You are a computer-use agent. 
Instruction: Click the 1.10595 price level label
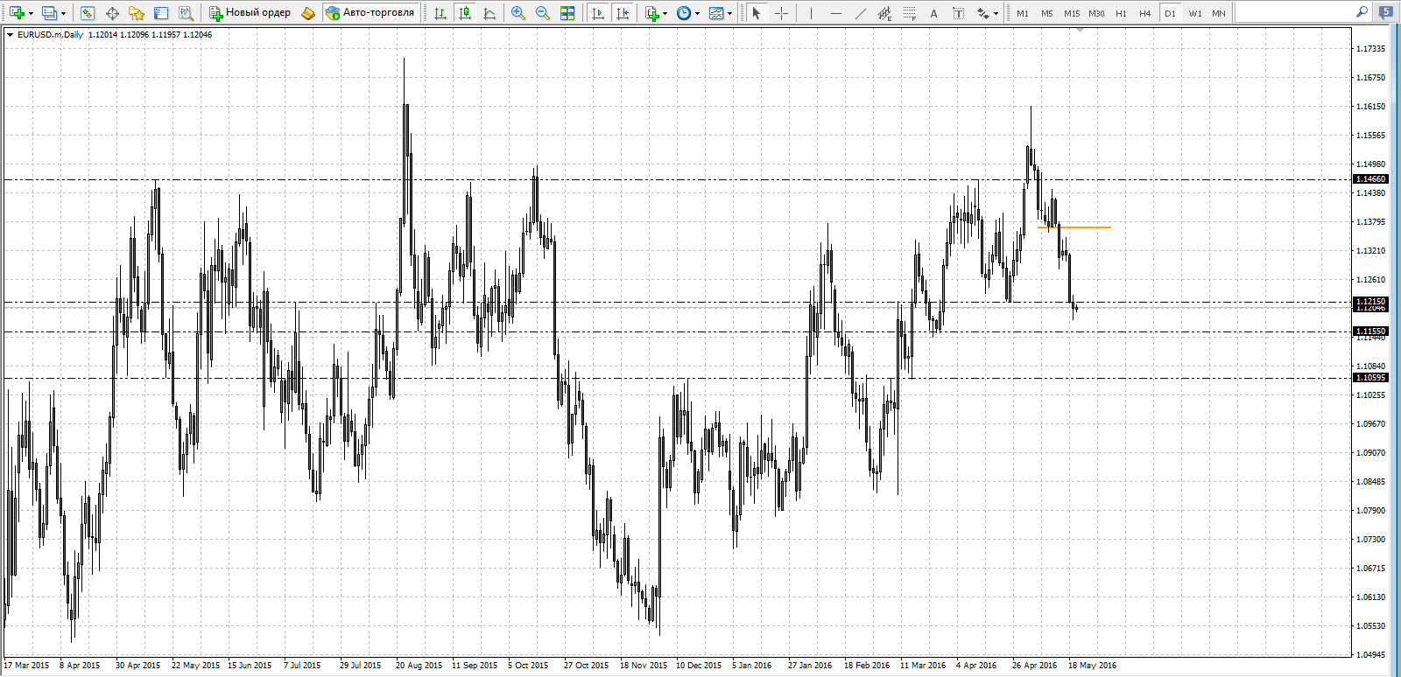click(1371, 378)
